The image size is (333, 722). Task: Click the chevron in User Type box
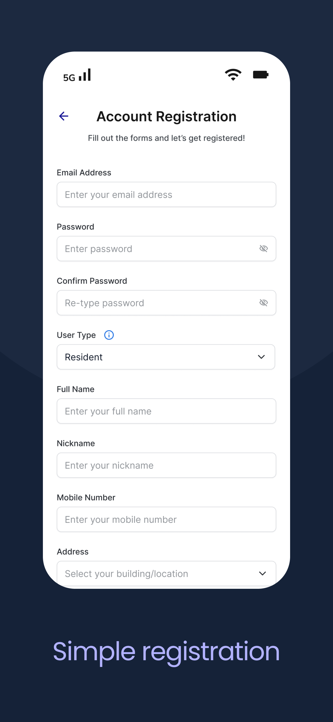pyautogui.click(x=261, y=357)
